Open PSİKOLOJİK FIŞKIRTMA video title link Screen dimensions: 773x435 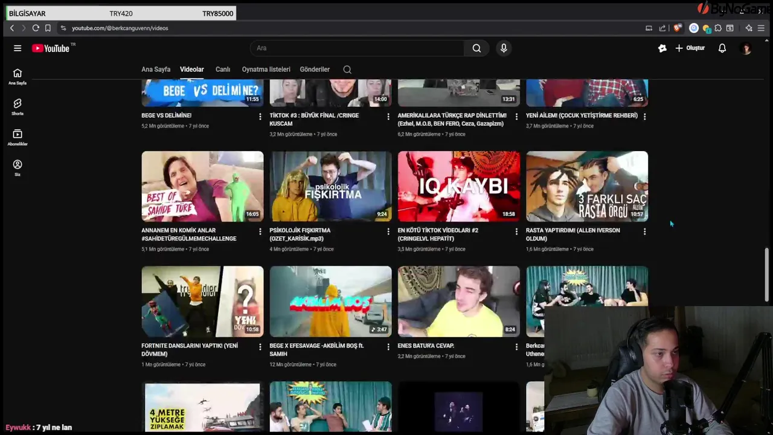coord(300,234)
